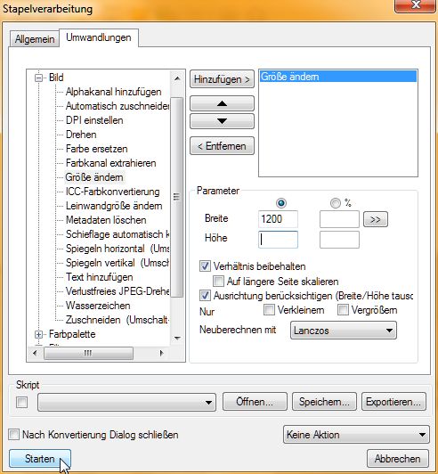This screenshot has width=438, height=474.
Task: Click the tree horizontal scrollbar thumb
Action: click(88, 353)
